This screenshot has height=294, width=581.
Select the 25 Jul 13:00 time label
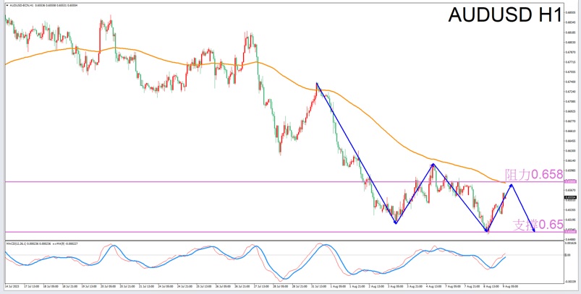pos(204,286)
